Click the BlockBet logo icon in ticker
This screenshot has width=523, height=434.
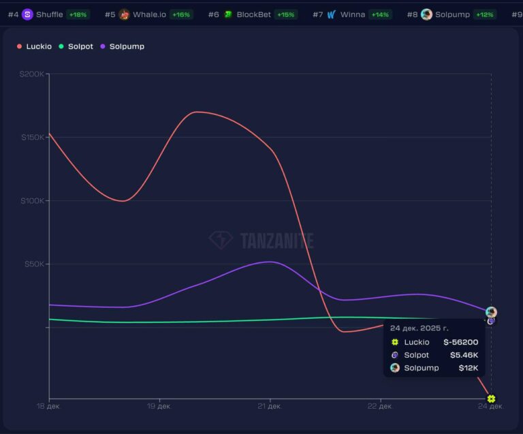pos(228,14)
